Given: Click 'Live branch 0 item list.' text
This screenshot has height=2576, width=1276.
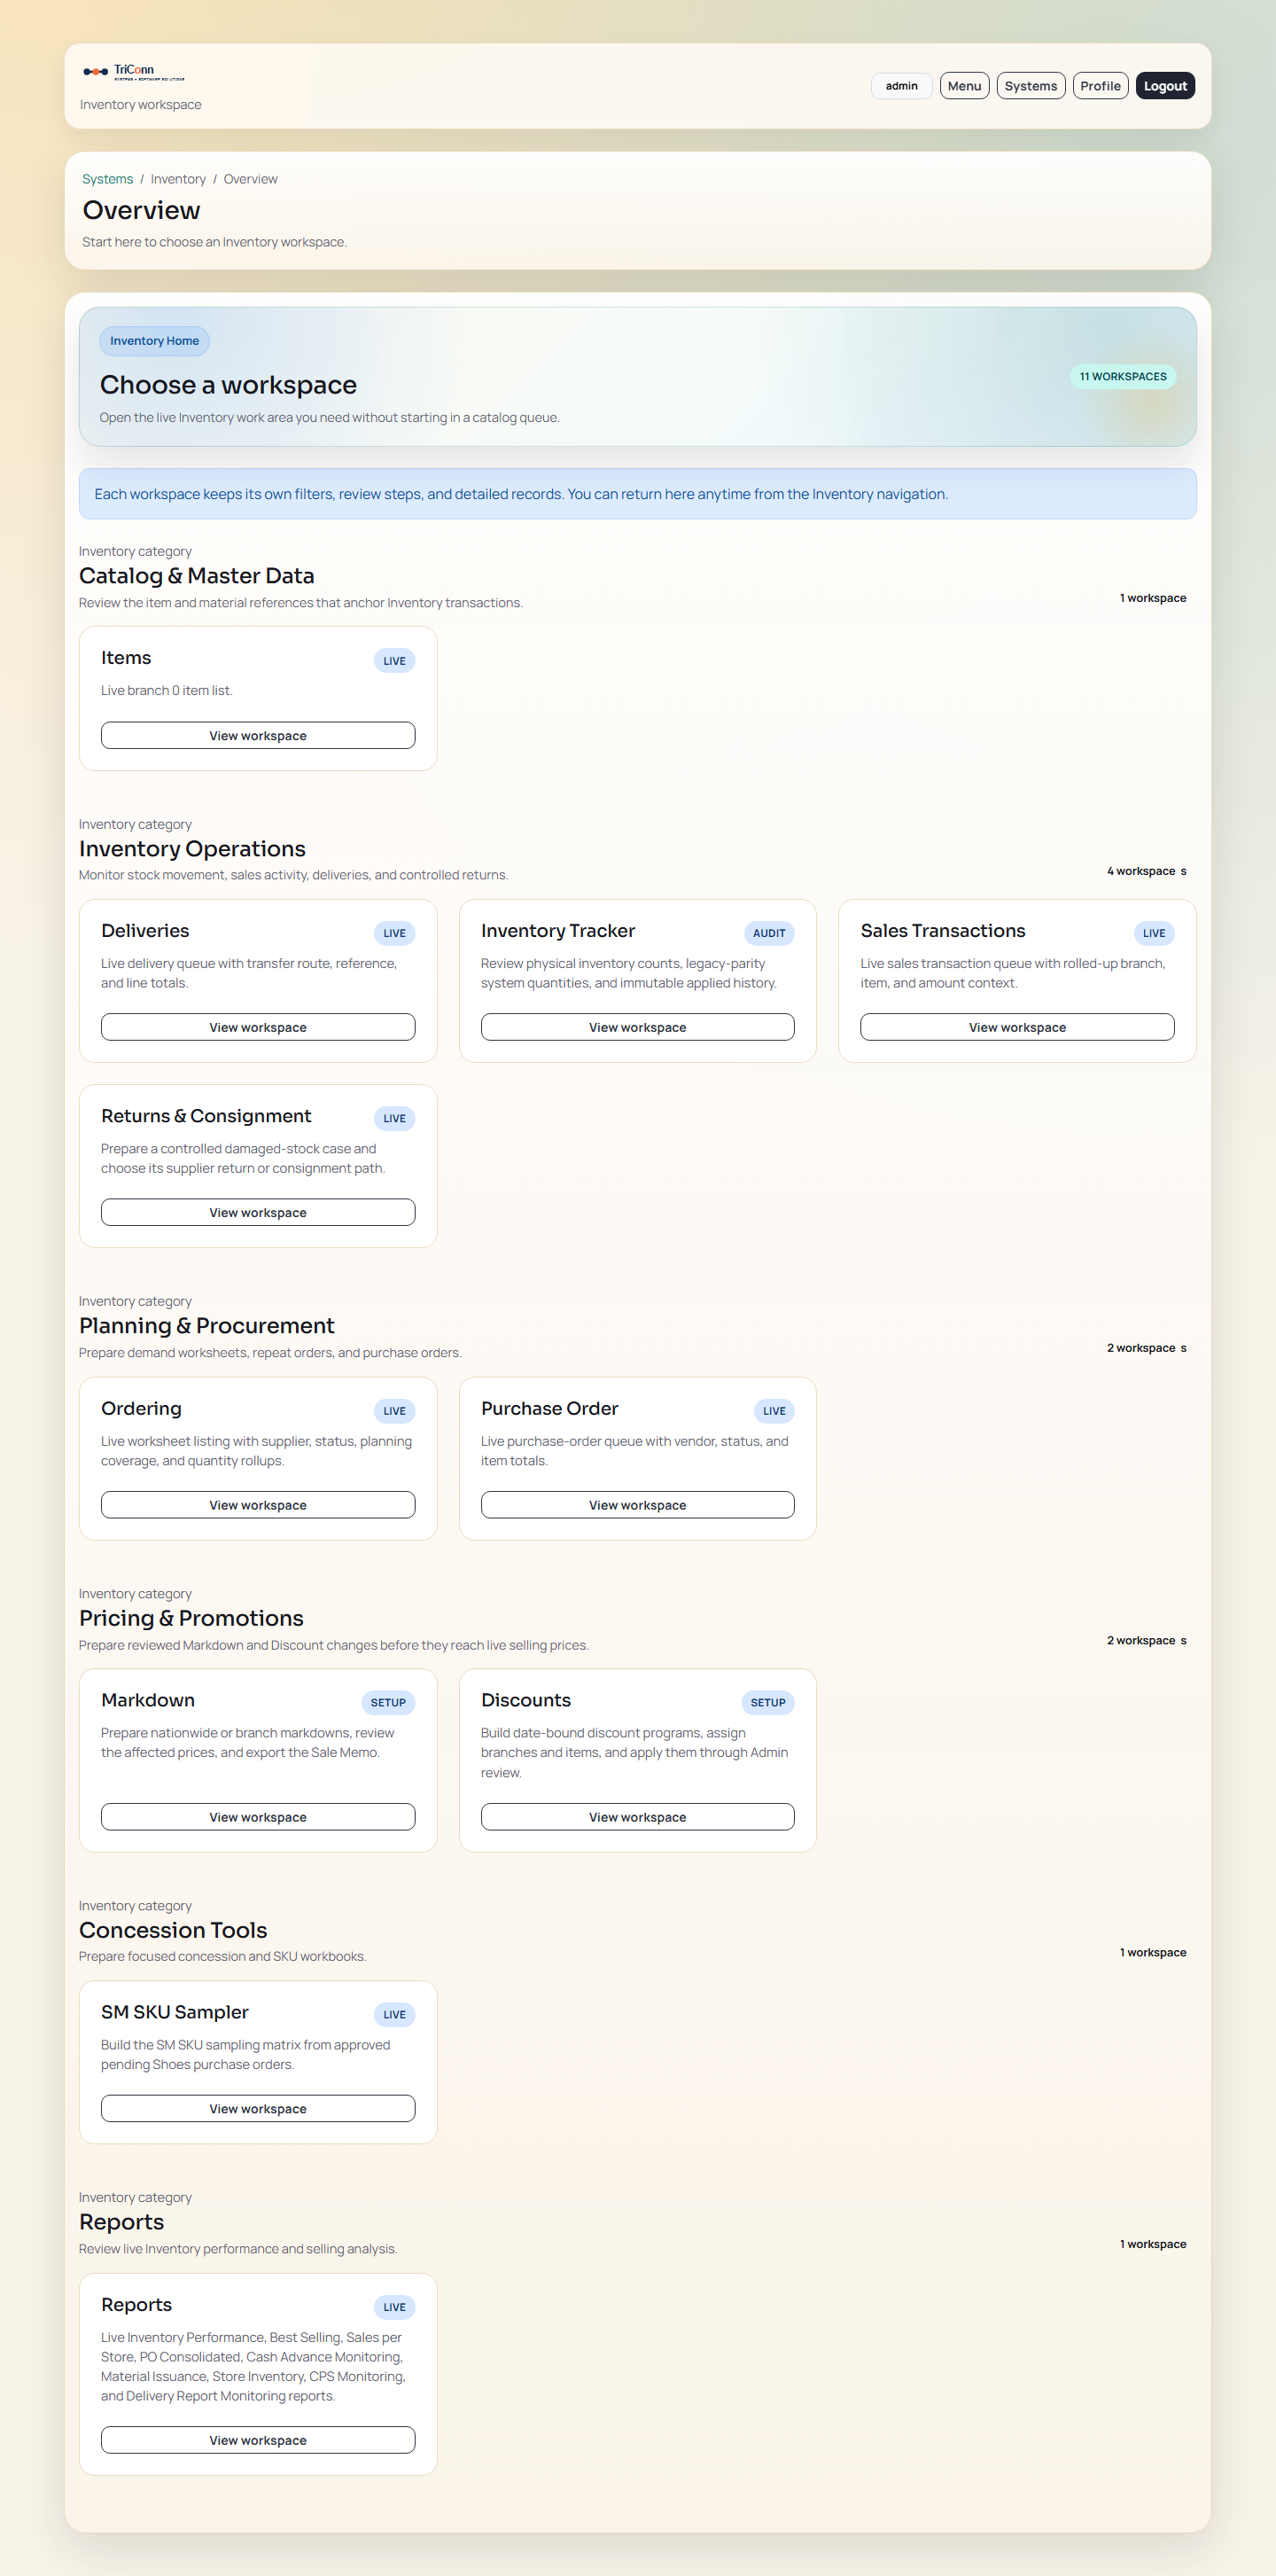Looking at the screenshot, I should [x=167, y=691].
